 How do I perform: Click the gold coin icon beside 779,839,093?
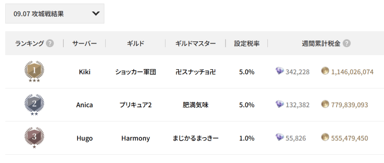[325, 105]
